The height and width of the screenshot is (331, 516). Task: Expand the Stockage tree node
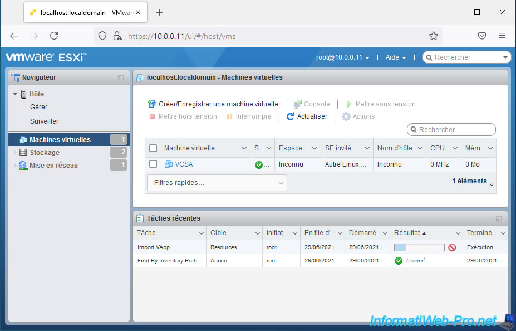click(x=16, y=153)
